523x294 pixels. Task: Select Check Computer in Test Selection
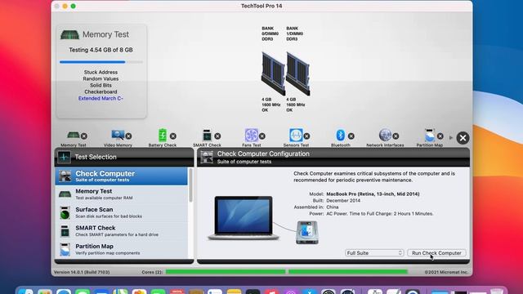click(122, 176)
